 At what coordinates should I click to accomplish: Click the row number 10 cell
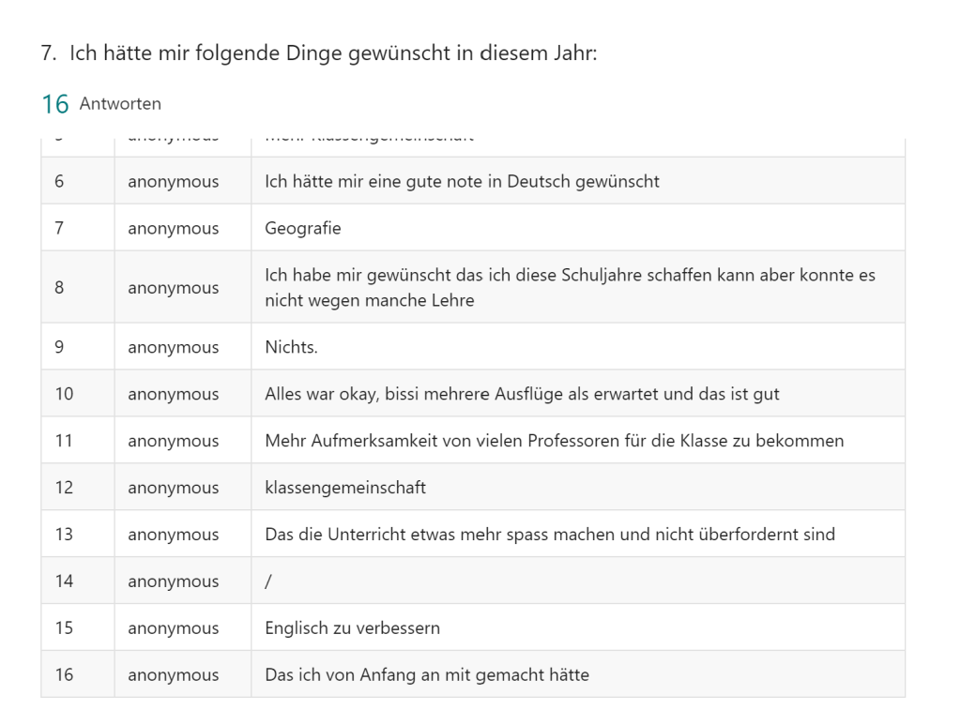click(64, 394)
